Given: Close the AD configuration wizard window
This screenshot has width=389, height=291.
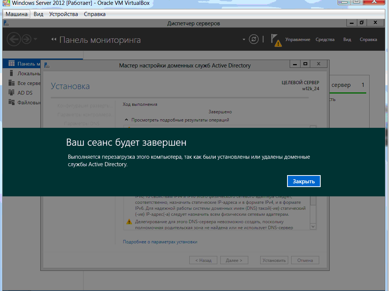Looking at the screenshot, I should 318,64.
